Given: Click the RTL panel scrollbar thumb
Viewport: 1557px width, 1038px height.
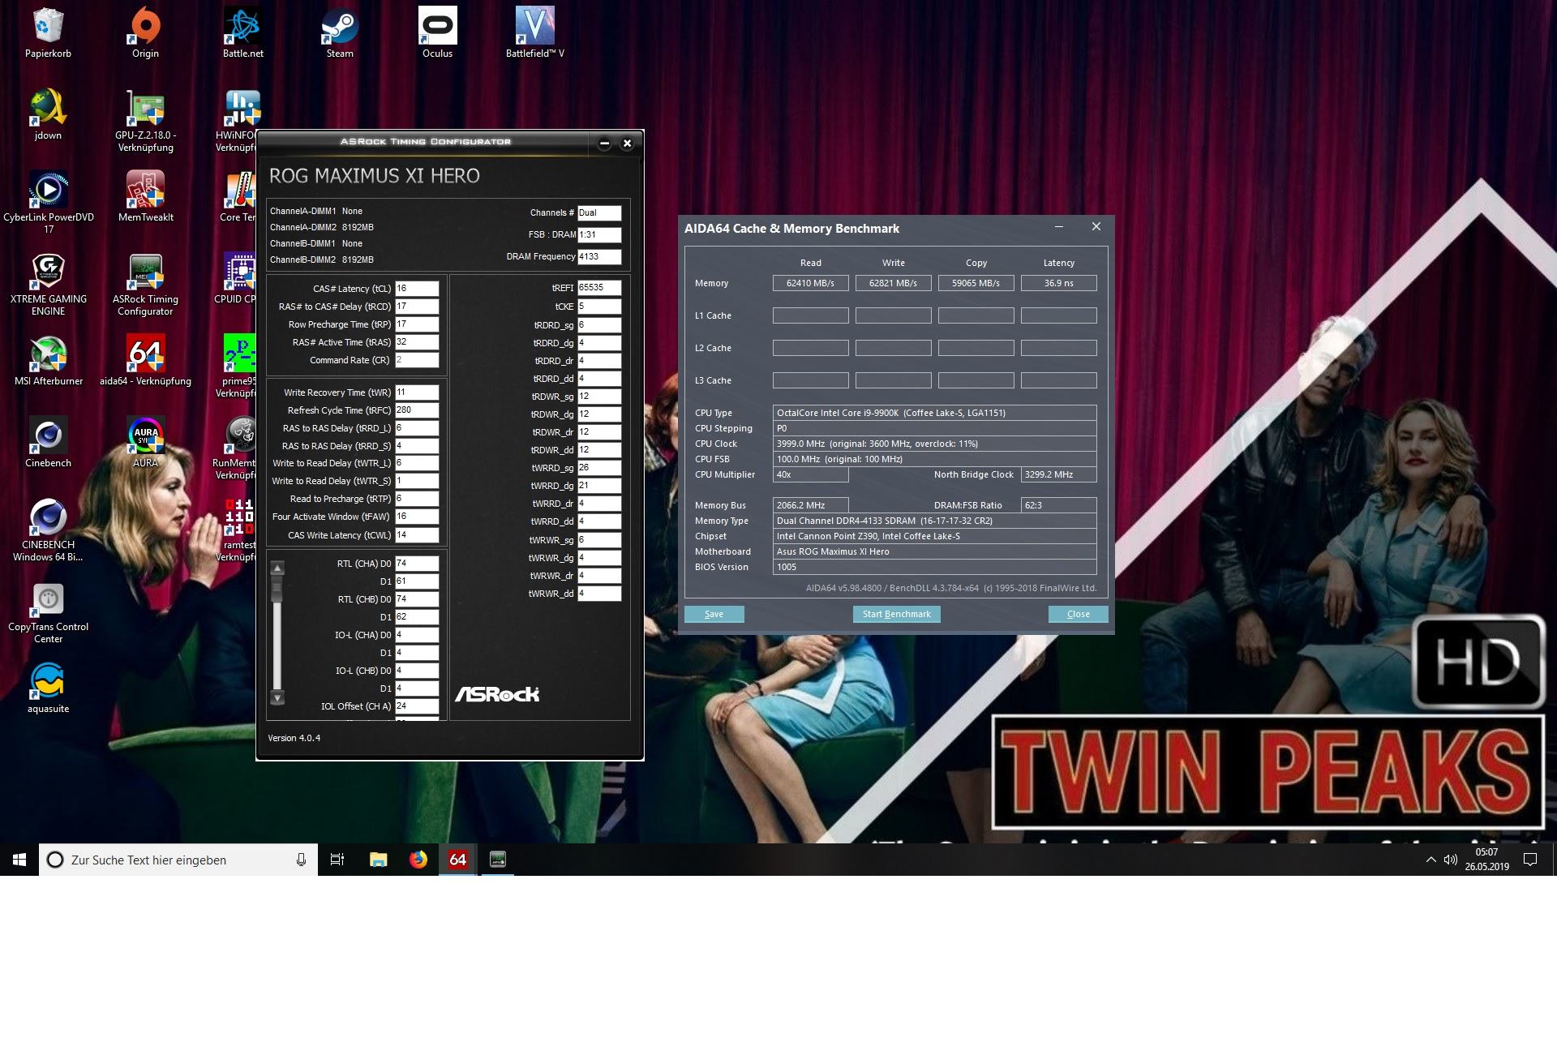Looking at the screenshot, I should [277, 587].
